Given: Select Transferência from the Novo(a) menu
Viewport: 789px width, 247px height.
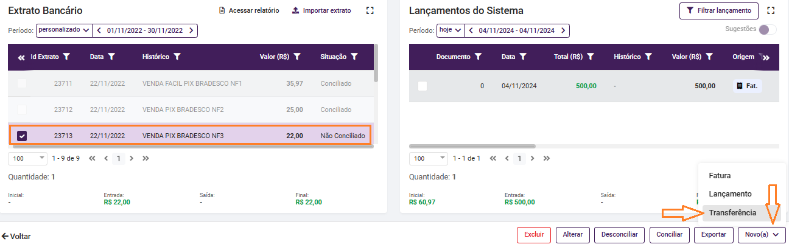Looking at the screenshot, I should (732, 213).
